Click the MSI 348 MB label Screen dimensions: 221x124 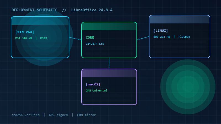click(23, 38)
